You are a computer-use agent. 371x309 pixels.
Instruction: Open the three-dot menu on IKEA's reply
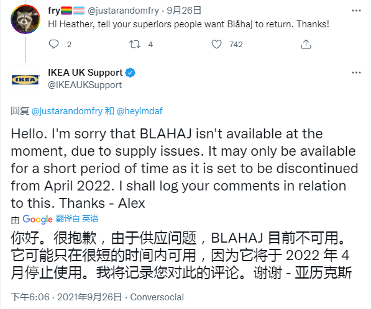pos(356,73)
